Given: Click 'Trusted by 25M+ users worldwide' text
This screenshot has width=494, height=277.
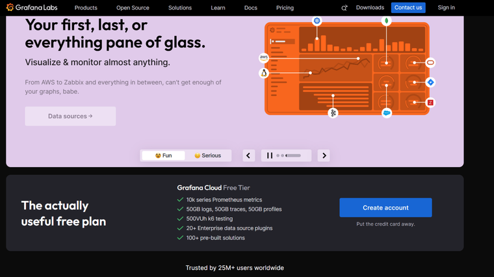Looking at the screenshot, I should click(235, 268).
